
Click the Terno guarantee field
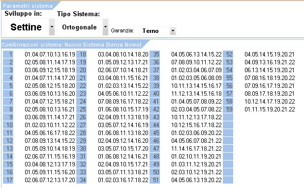[x=155, y=31]
